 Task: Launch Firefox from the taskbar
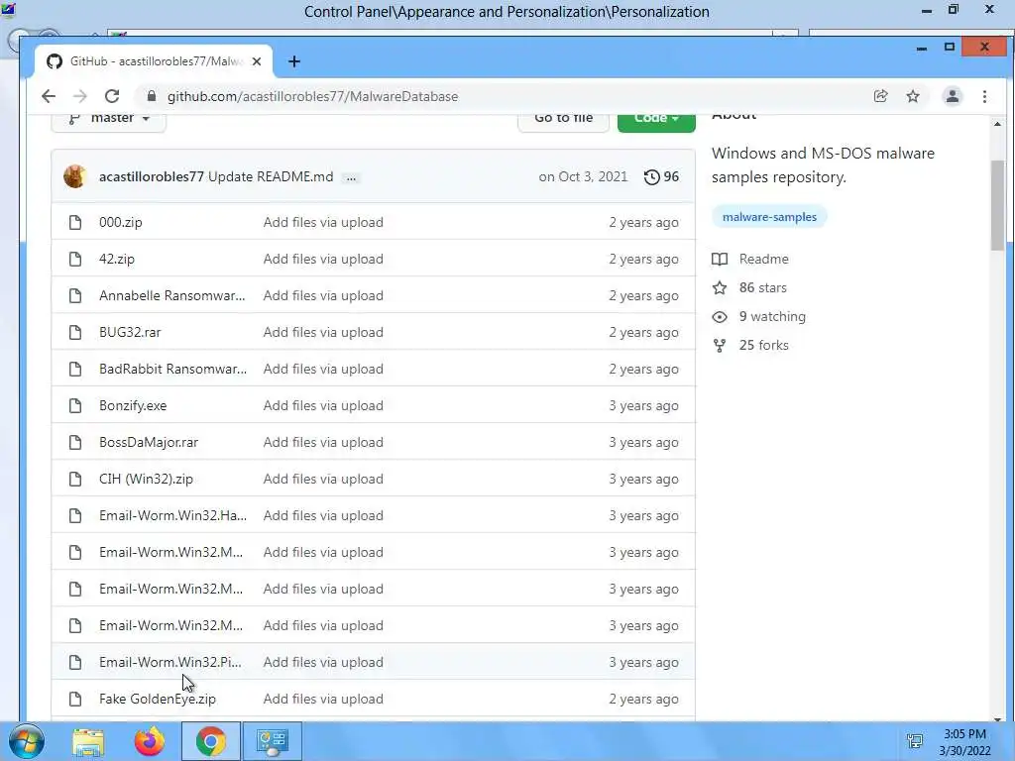click(x=150, y=741)
